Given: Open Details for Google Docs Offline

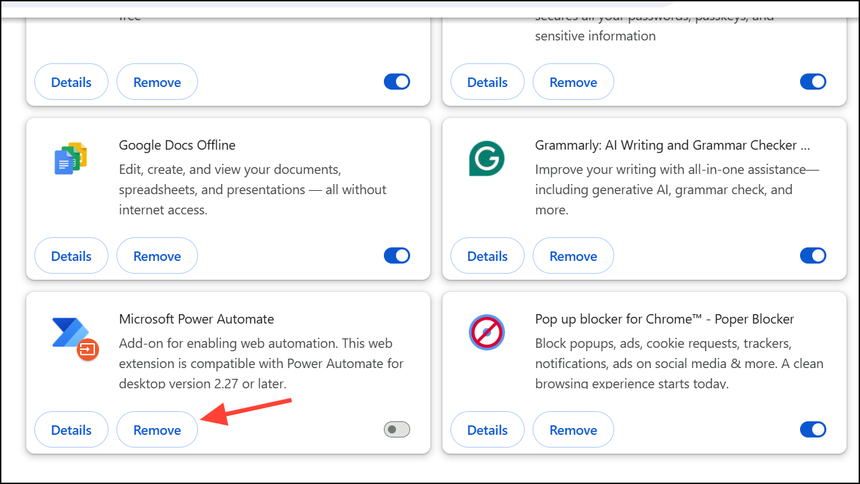Looking at the screenshot, I should click(71, 256).
